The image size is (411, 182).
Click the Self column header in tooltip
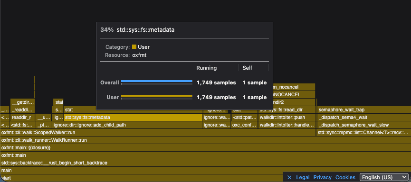point(248,68)
